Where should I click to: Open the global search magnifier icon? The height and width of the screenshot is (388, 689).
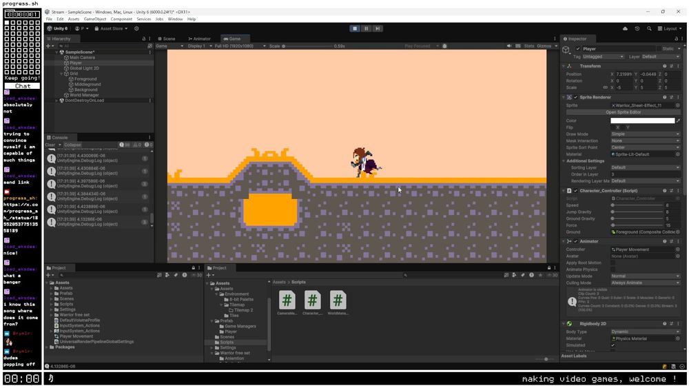click(x=649, y=28)
